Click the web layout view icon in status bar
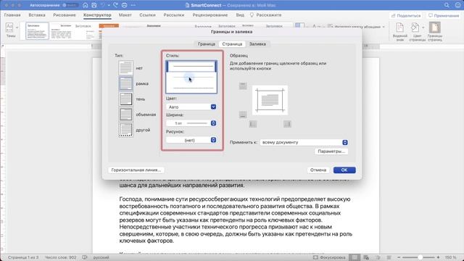The height and width of the screenshot is (261, 464). [x=366, y=257]
